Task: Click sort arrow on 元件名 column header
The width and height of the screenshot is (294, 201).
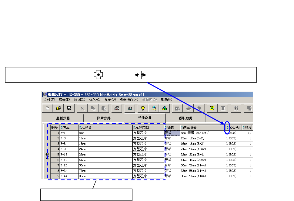Action: (80, 128)
